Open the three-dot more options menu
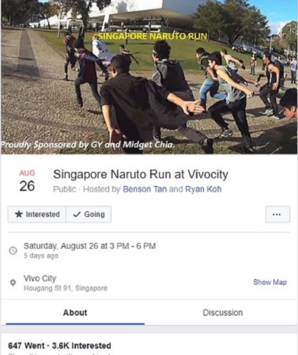The image size is (298, 355). tap(278, 214)
